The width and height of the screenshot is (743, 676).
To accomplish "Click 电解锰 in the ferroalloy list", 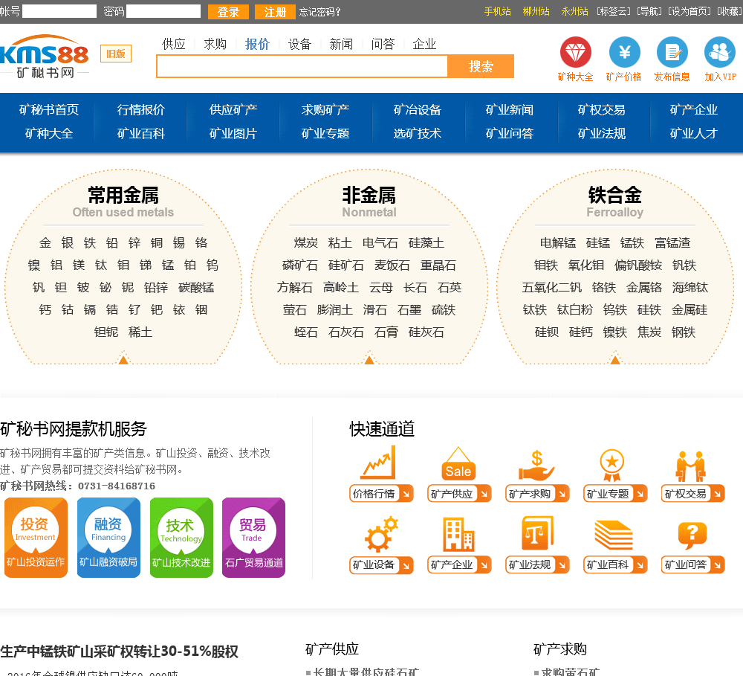I will point(558,243).
